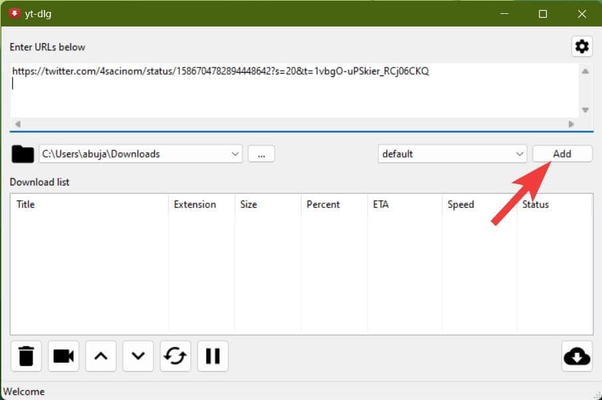The width and height of the screenshot is (602, 400).
Task: Pause downloads with the pause icon
Action: tap(212, 356)
